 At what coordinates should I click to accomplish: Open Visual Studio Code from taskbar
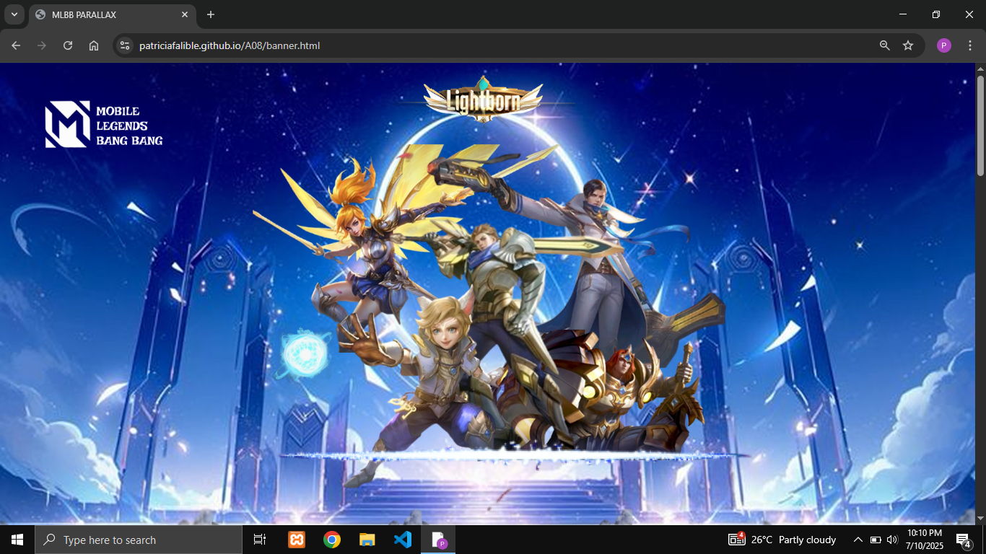click(403, 540)
